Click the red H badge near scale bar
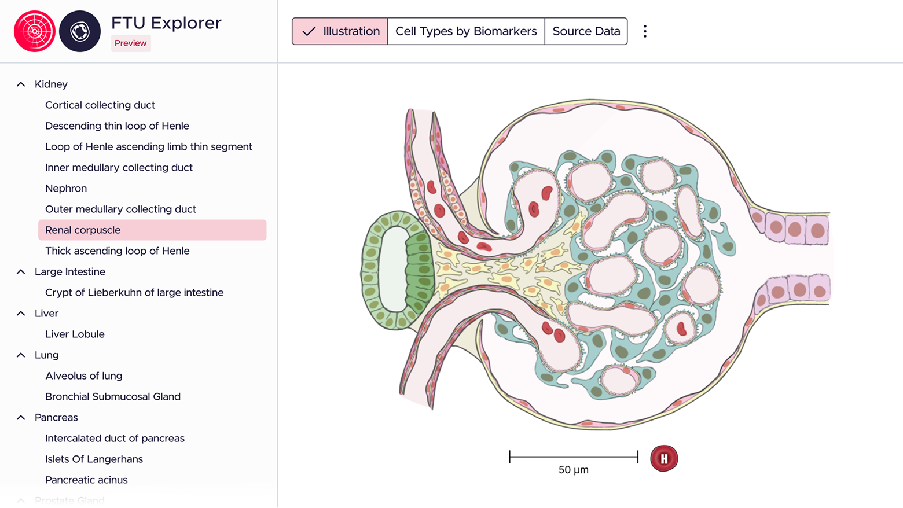This screenshot has height=508, width=903. click(664, 459)
